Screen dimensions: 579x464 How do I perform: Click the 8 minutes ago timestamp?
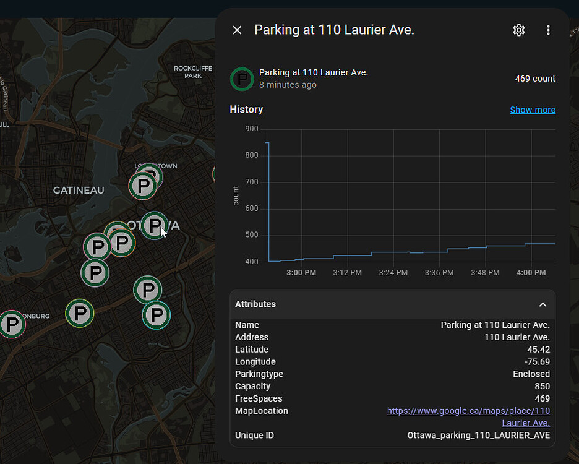click(288, 85)
